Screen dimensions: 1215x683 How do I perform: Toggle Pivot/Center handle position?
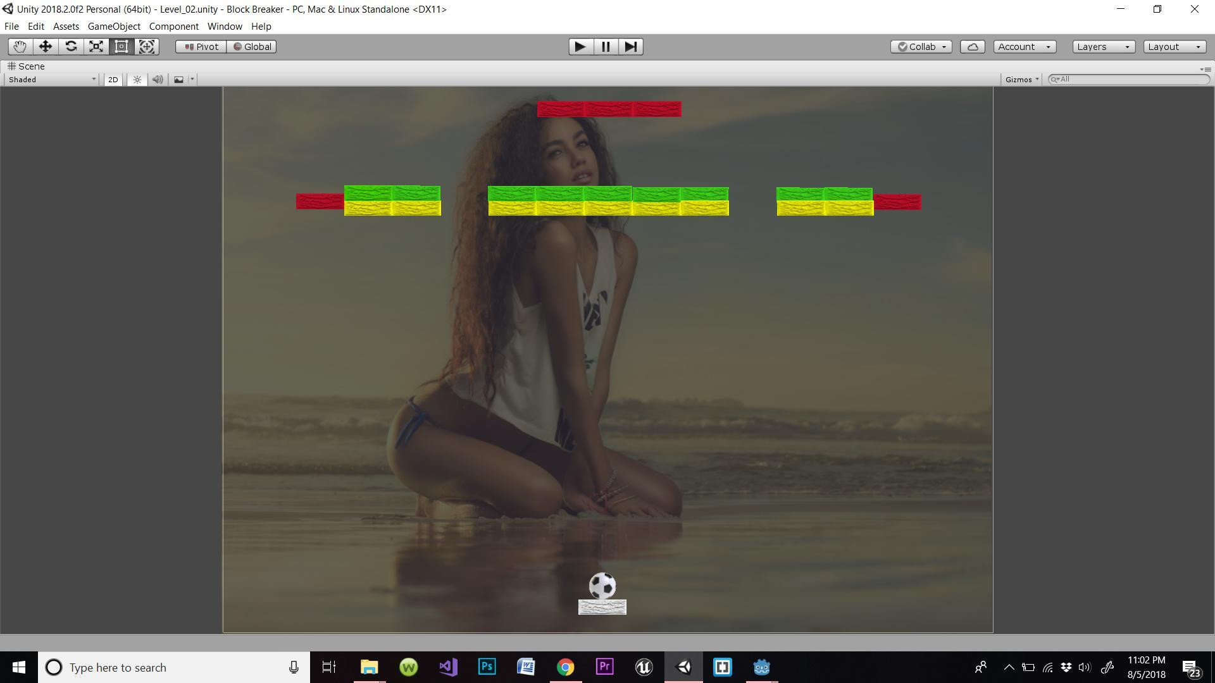201,47
